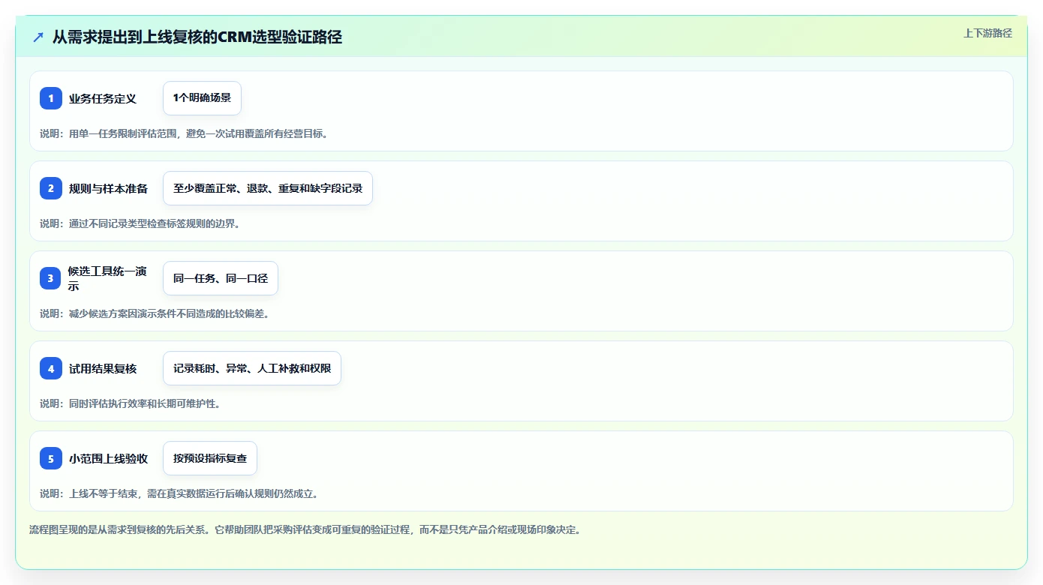
Task: Click the step name '小范围上线验收'
Action: tap(108, 458)
